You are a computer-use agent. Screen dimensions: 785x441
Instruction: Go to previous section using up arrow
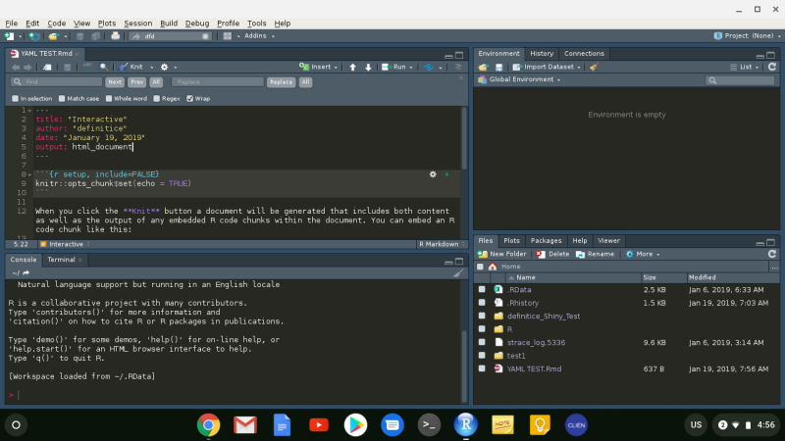click(x=351, y=67)
